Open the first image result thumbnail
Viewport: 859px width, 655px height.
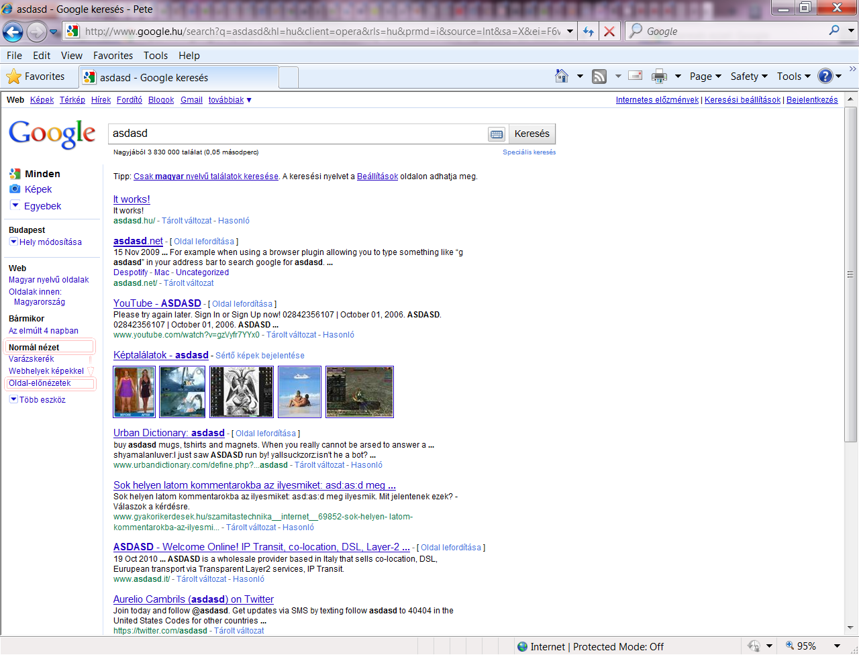[134, 392]
